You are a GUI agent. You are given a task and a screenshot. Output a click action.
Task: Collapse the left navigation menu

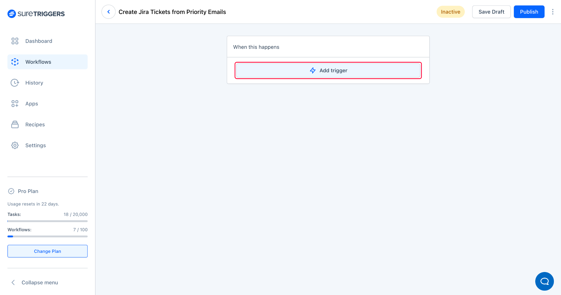point(40,282)
